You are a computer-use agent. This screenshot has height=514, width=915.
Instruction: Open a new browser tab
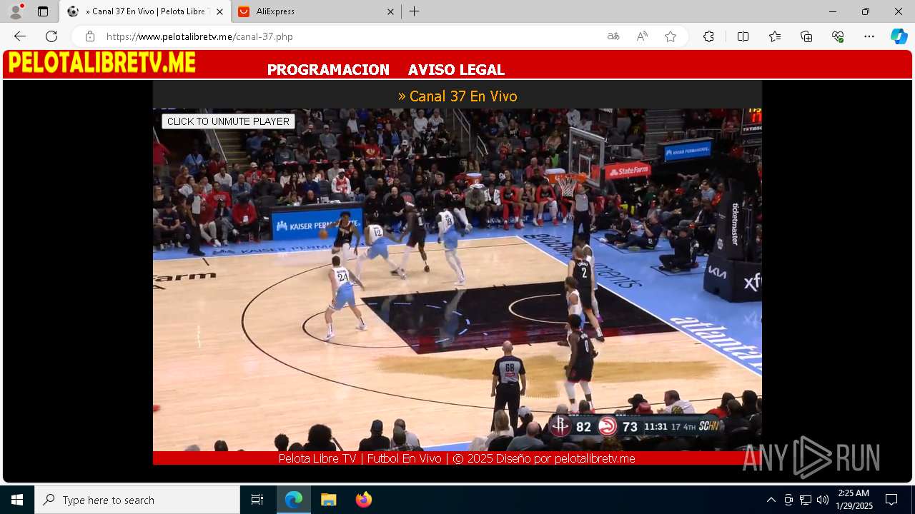(x=415, y=11)
